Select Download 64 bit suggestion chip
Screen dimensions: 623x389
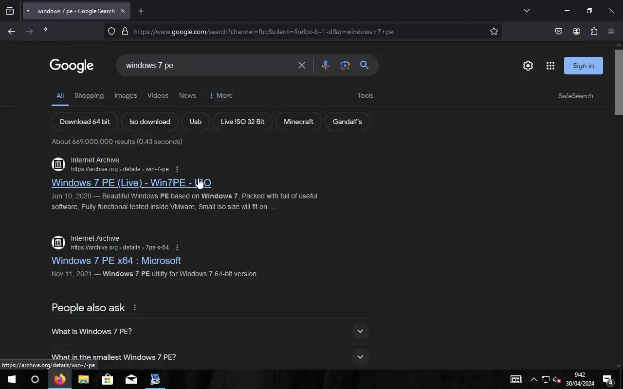pos(85,122)
